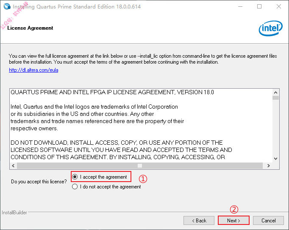The image size is (289, 230).
Task: Click the Quartus installer title bar icon
Action: (7, 6)
